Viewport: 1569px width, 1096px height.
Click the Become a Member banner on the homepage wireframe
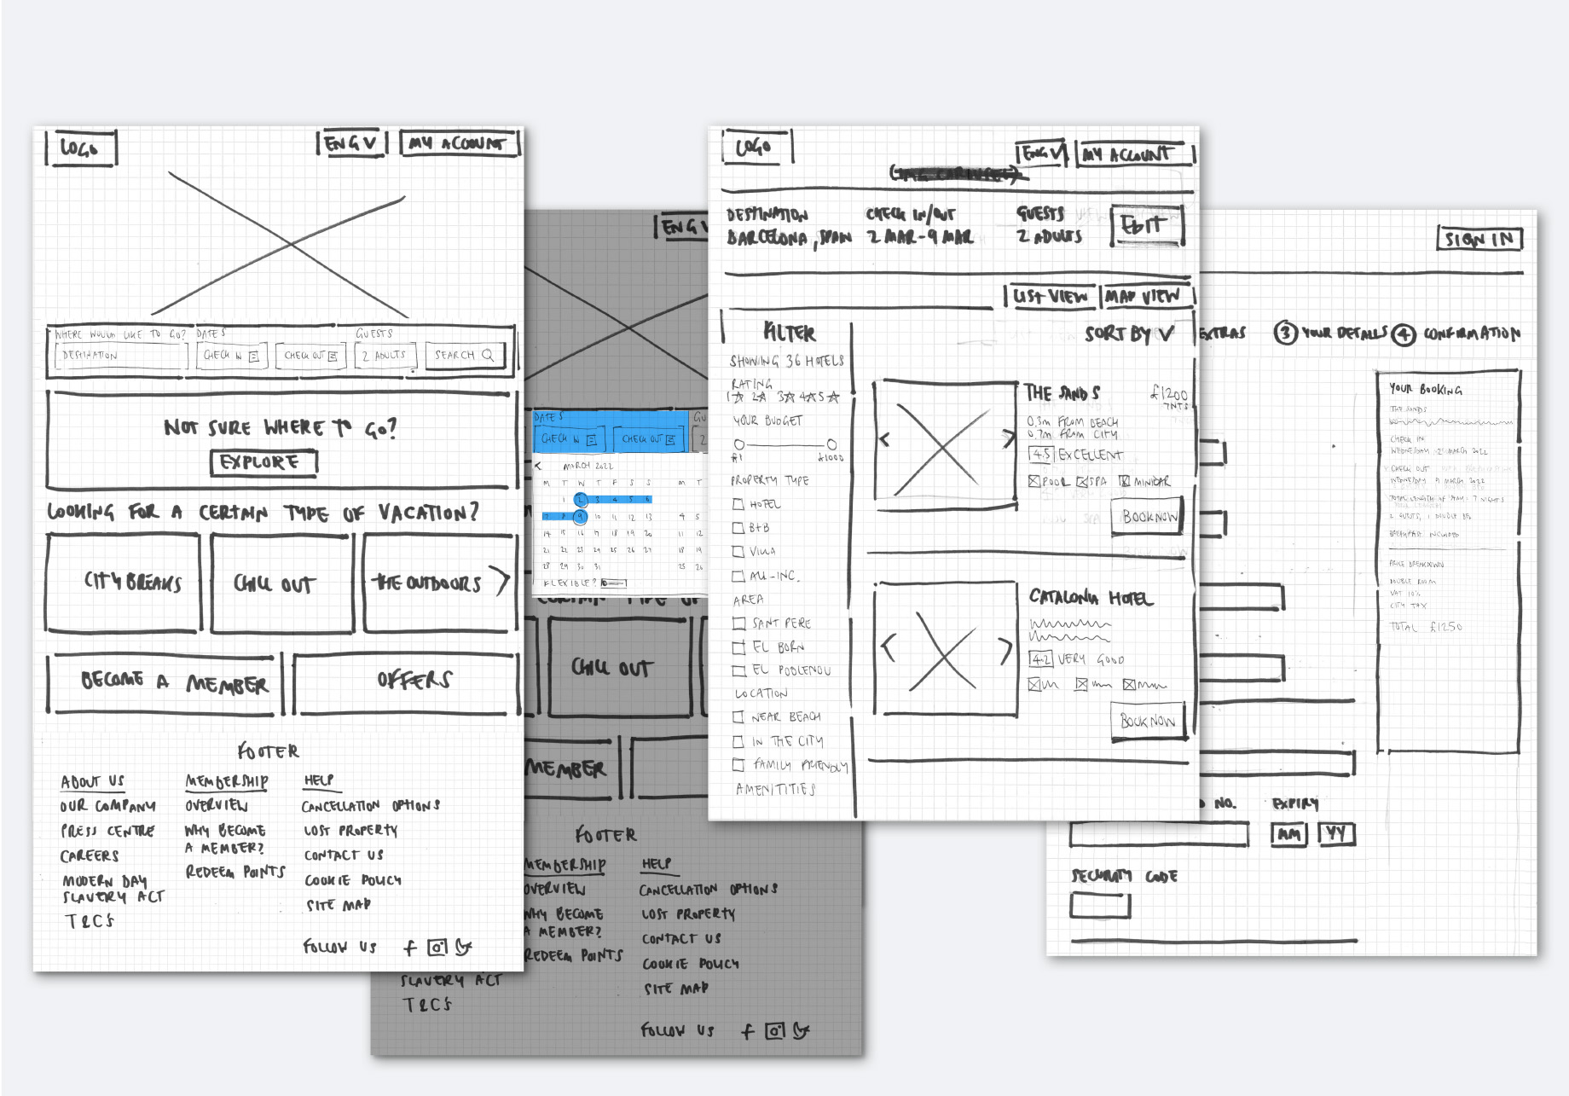click(165, 683)
